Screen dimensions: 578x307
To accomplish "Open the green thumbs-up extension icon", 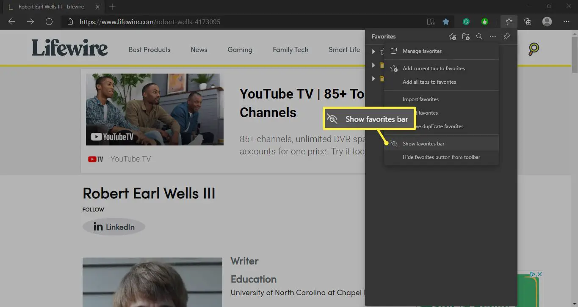I will tap(485, 22).
